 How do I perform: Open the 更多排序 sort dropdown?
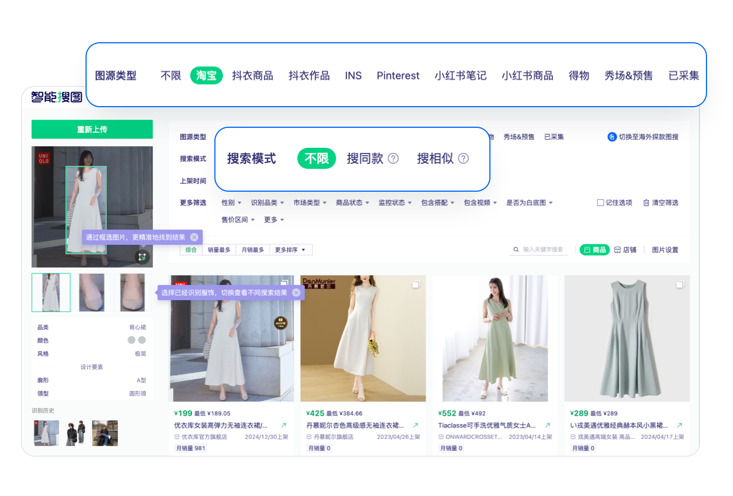click(x=290, y=250)
